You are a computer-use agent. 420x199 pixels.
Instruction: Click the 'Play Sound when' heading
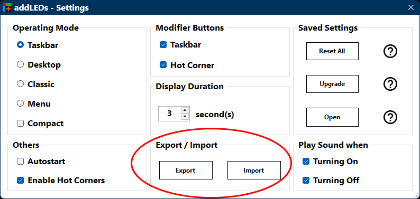333,145
